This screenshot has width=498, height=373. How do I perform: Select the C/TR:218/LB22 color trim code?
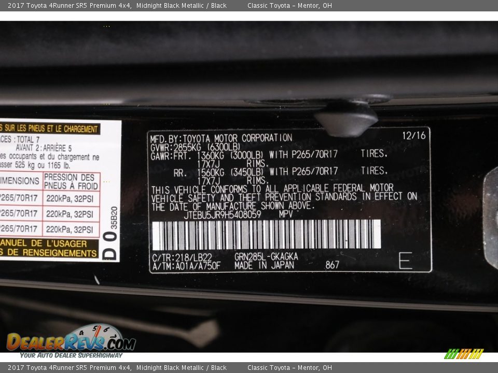(x=182, y=257)
